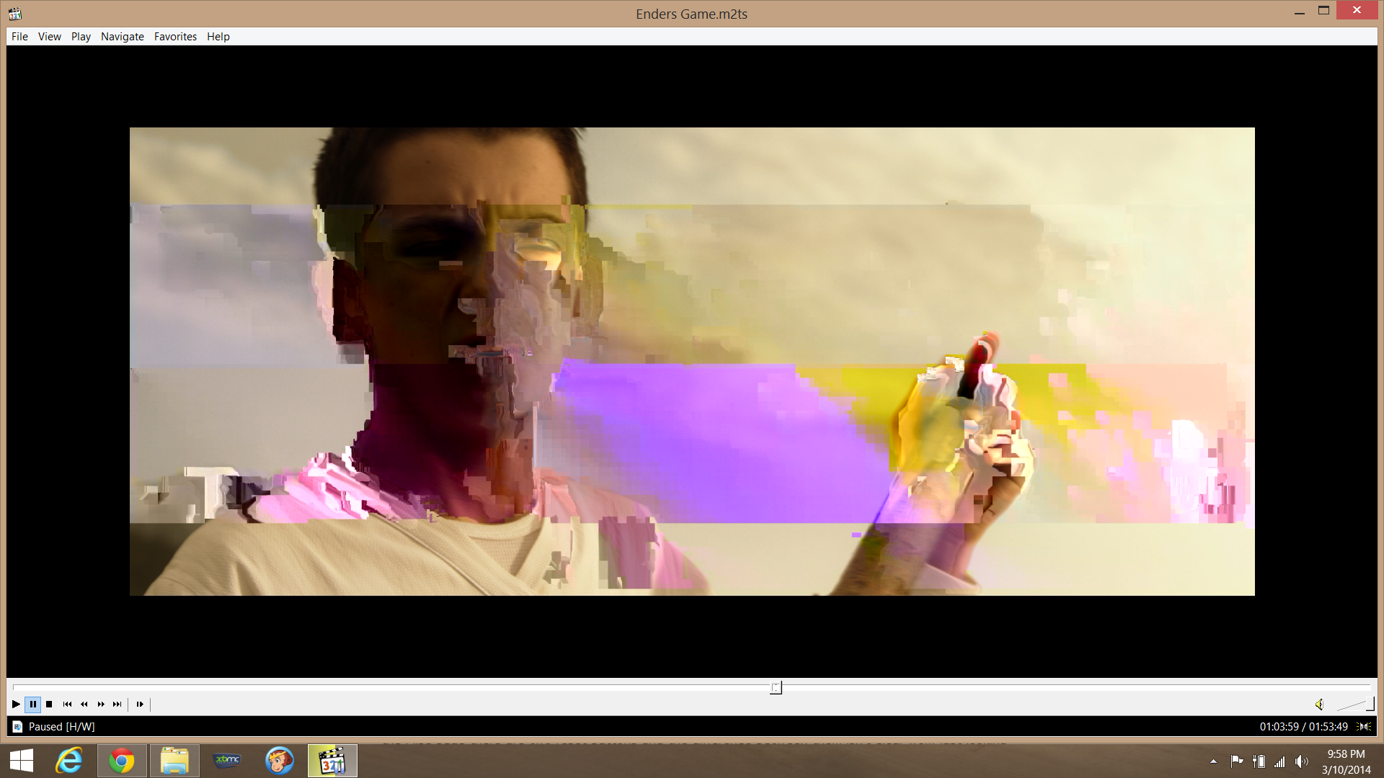This screenshot has width=1384, height=778.
Task: Click the fast forward (increase speed) button
Action: click(101, 704)
